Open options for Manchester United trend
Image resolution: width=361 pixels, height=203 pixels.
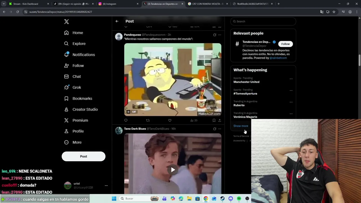click(x=291, y=79)
